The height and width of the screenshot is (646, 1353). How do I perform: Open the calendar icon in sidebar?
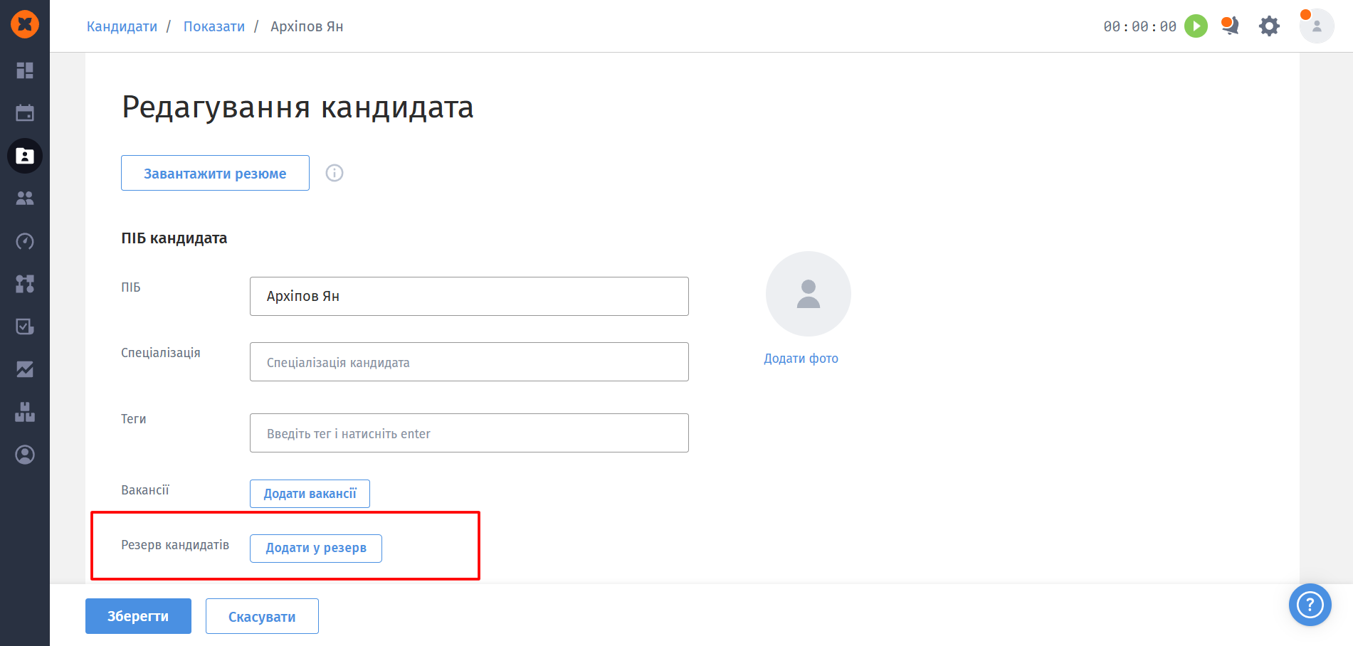[25, 112]
